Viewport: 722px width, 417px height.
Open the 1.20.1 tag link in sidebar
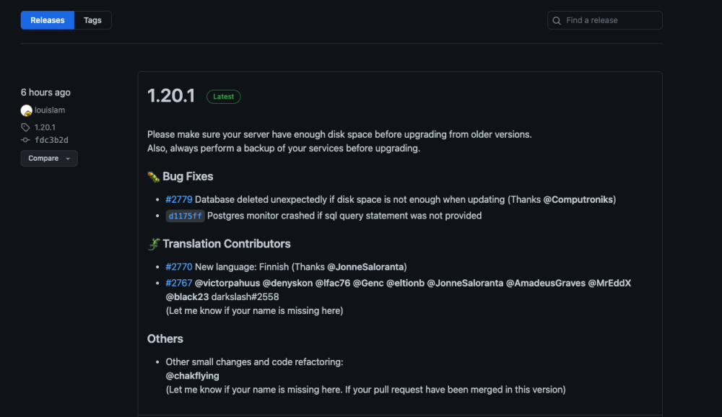(x=45, y=128)
